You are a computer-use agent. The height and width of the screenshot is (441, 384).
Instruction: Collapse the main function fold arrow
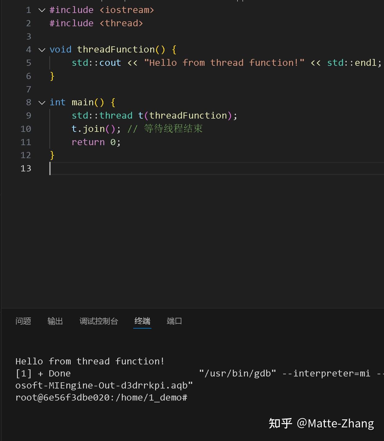click(42, 102)
